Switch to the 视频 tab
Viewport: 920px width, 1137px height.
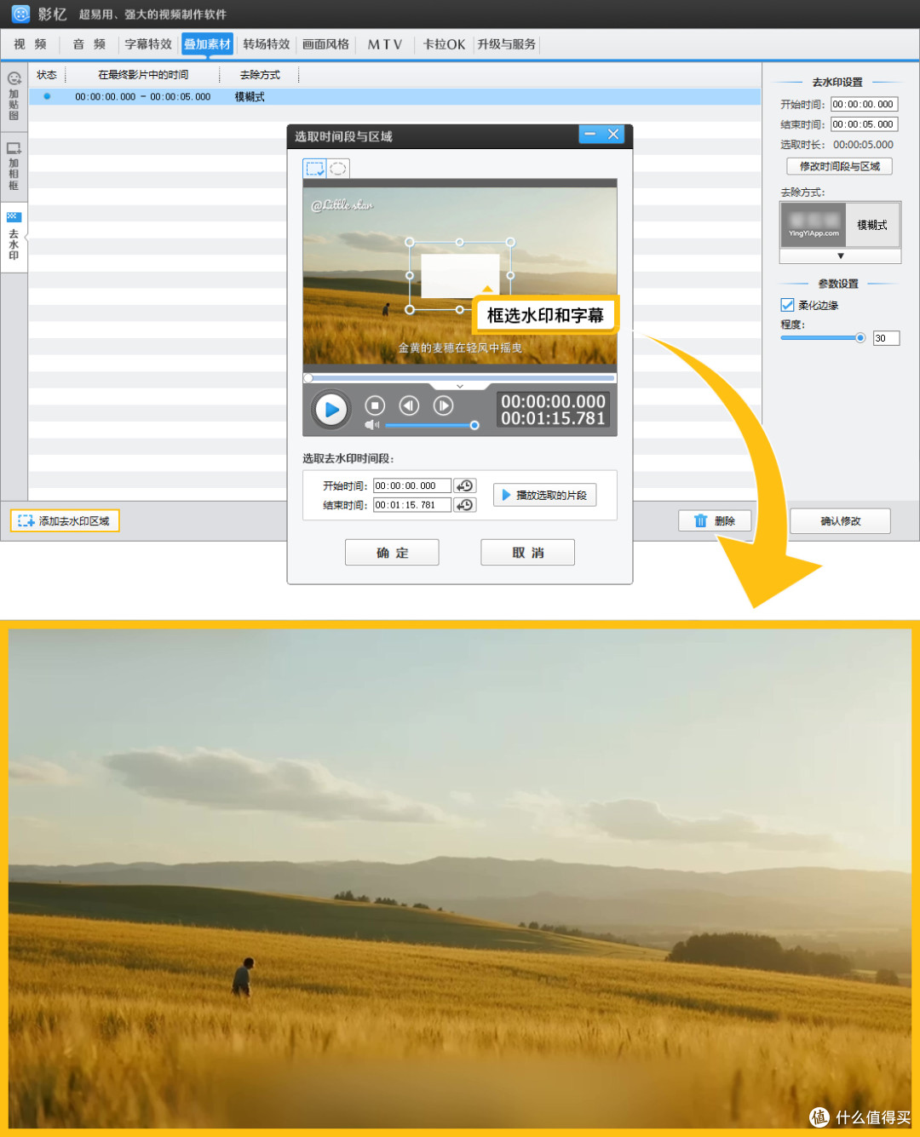pos(30,44)
